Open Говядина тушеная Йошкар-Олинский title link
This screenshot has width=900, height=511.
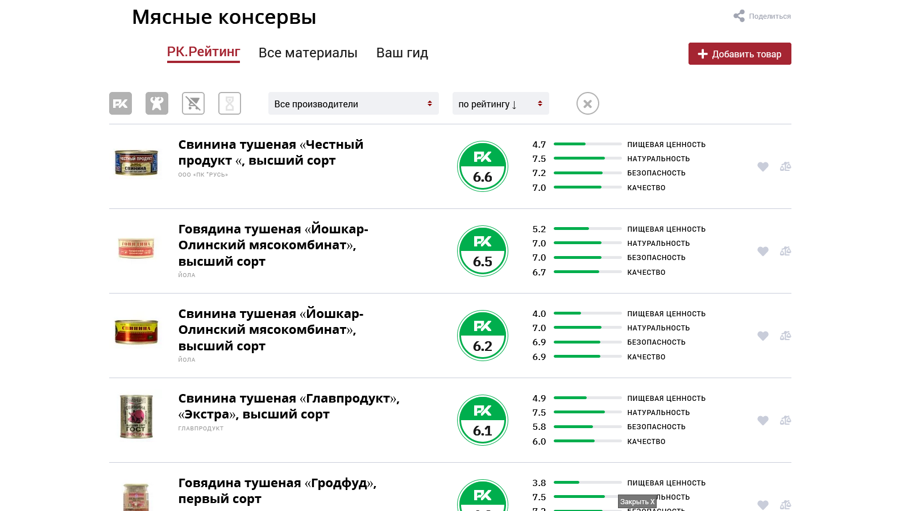[x=273, y=245]
